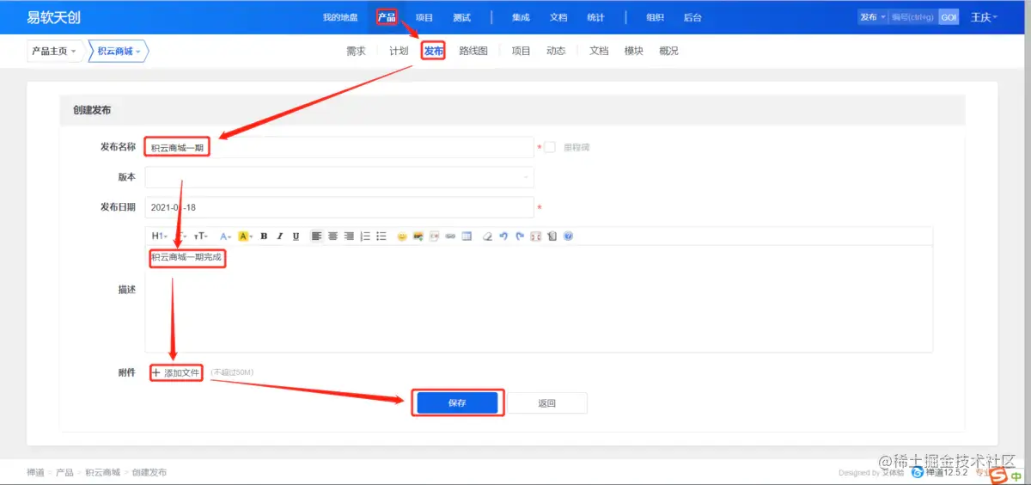
Task: Expand the 积云商城 product switcher
Action: point(119,52)
